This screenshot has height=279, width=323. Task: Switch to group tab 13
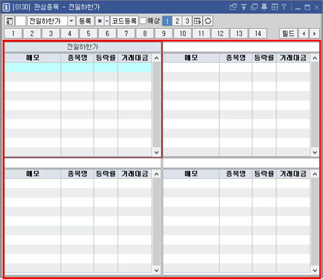239,33
